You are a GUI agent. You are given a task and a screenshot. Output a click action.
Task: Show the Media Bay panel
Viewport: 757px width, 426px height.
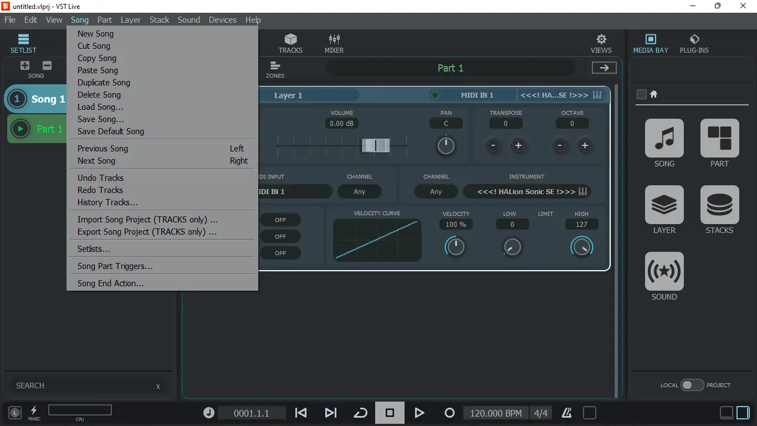tap(651, 43)
